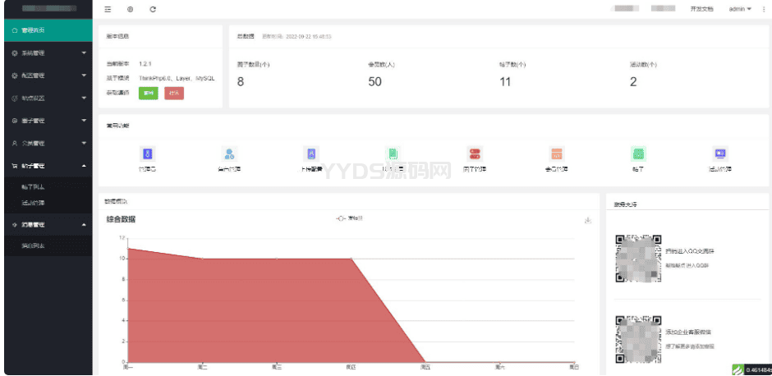Toggle the chart legend series marker
The width and height of the screenshot is (772, 376).
point(341,218)
